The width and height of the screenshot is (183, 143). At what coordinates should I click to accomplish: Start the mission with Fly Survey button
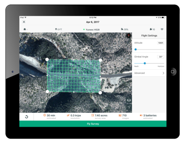(x=93, y=124)
